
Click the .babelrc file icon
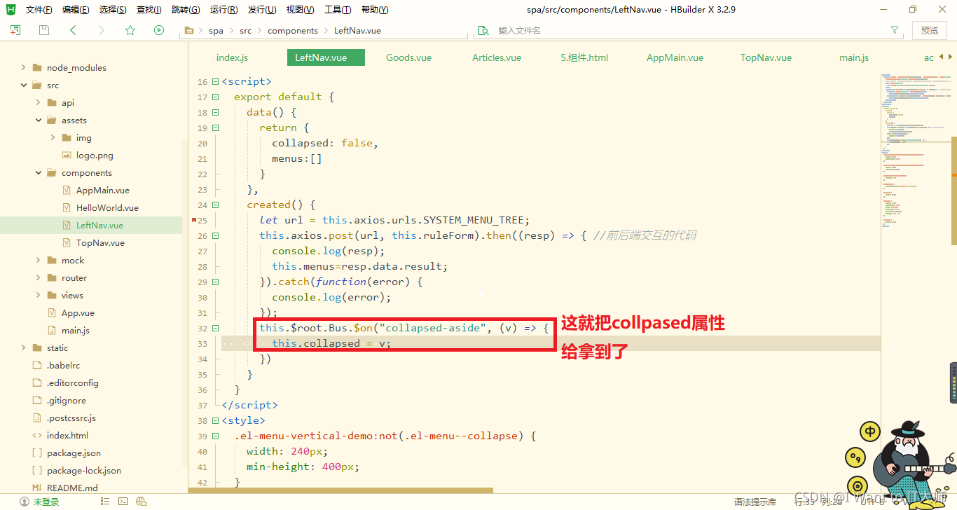(x=37, y=366)
